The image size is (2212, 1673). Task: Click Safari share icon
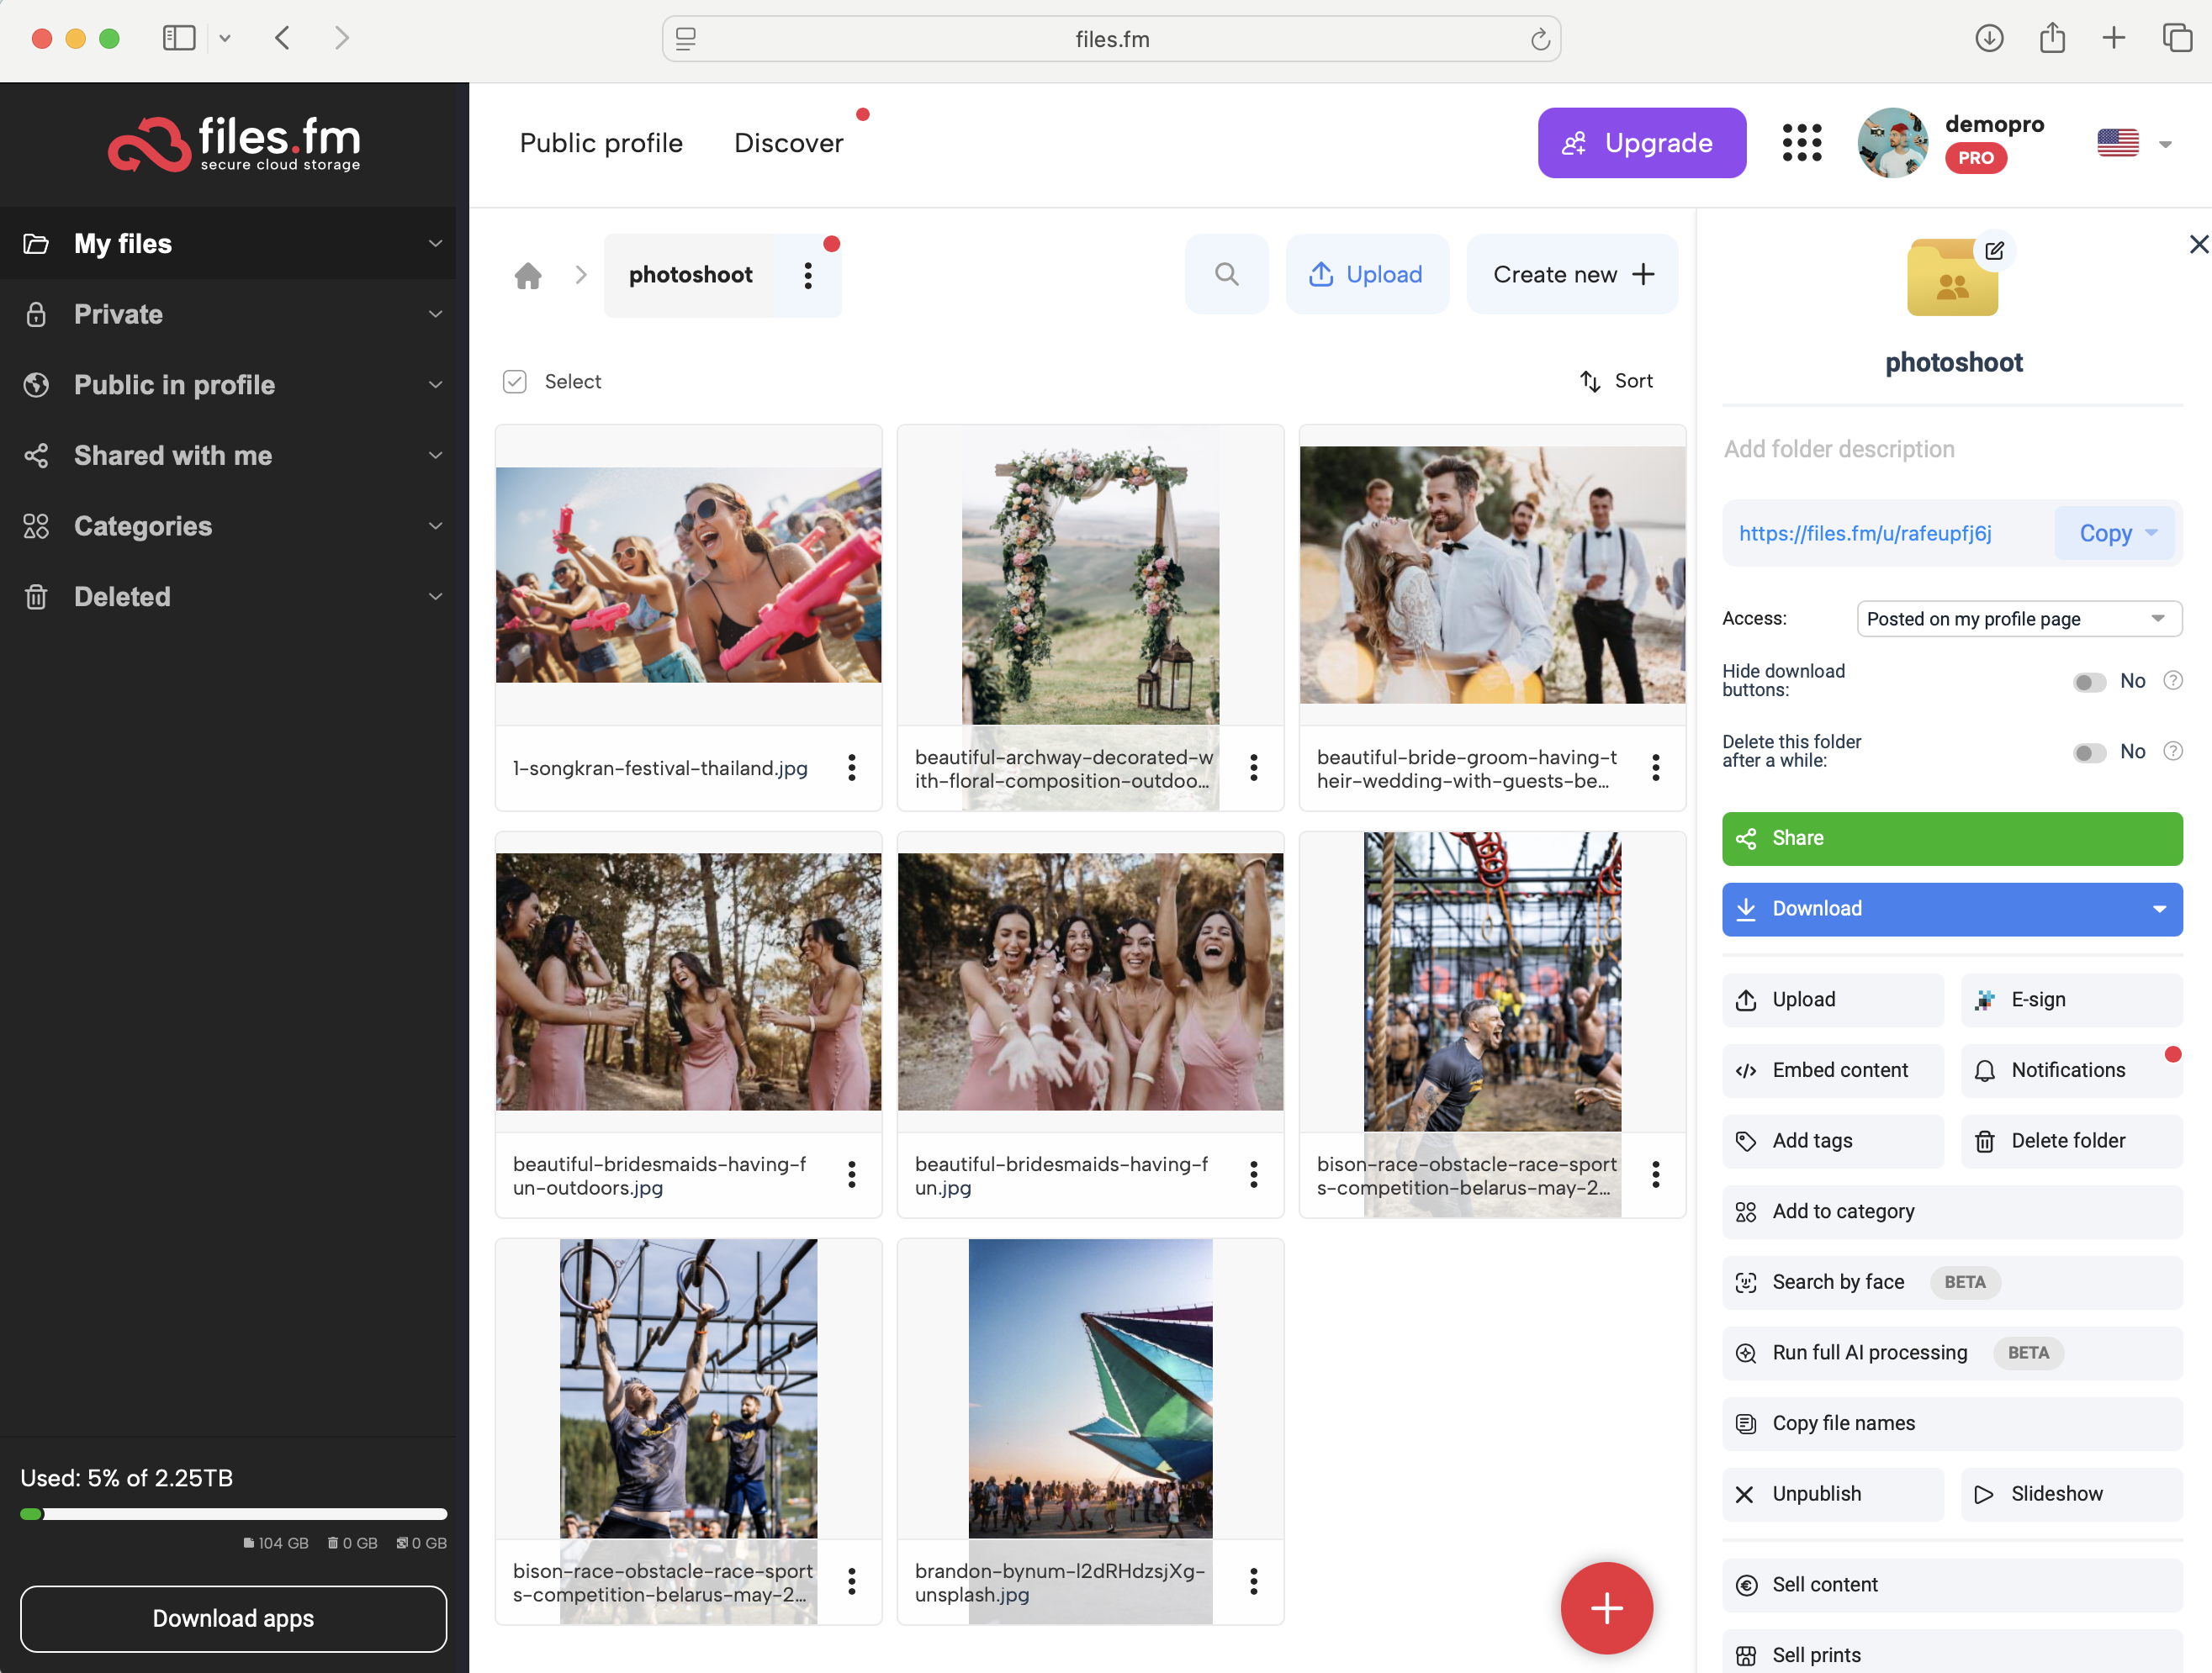[x=2052, y=38]
